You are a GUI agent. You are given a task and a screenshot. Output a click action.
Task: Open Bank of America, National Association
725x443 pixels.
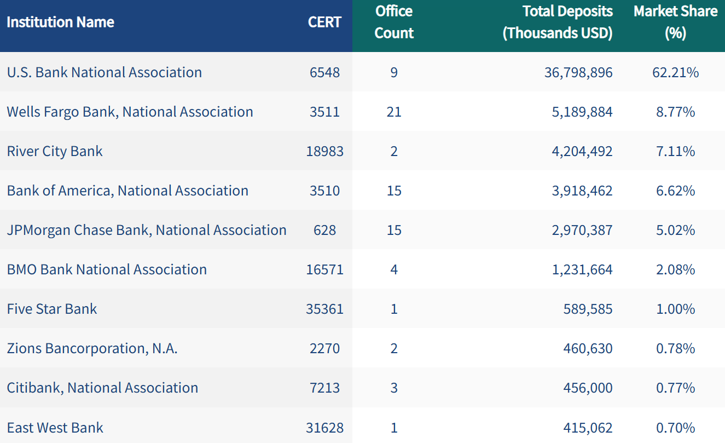(127, 191)
